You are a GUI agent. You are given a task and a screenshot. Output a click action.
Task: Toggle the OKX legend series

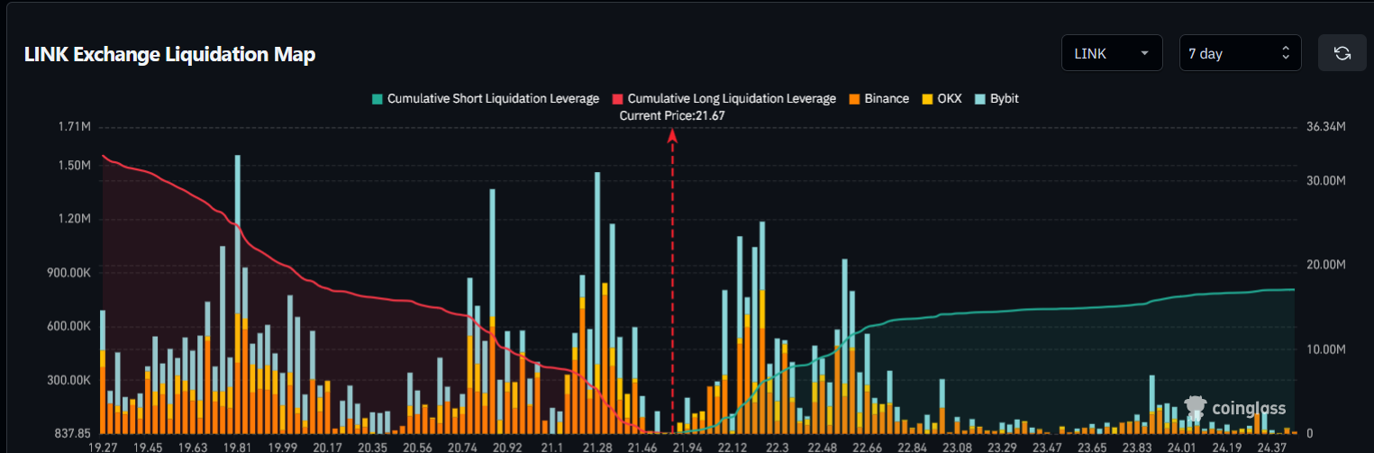pyautogui.click(x=942, y=98)
